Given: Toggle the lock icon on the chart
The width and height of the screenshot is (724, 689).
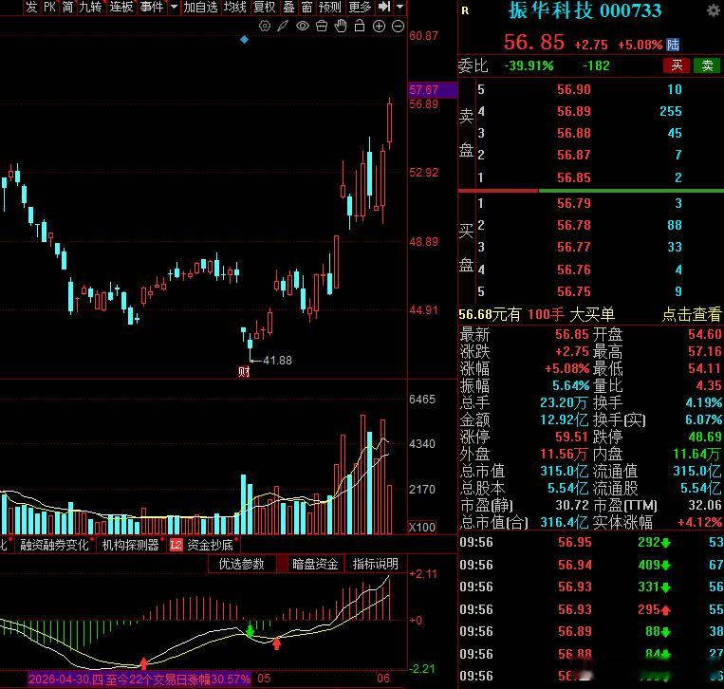Looking at the screenshot, I should (360, 26).
